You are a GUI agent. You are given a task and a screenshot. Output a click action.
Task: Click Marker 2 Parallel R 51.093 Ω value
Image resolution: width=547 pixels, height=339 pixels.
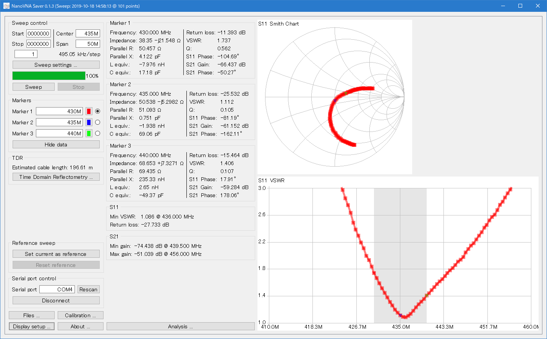tap(150, 110)
